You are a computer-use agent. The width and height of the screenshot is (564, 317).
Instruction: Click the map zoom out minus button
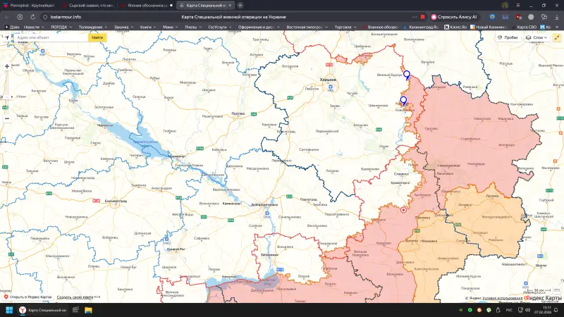(x=7, y=118)
